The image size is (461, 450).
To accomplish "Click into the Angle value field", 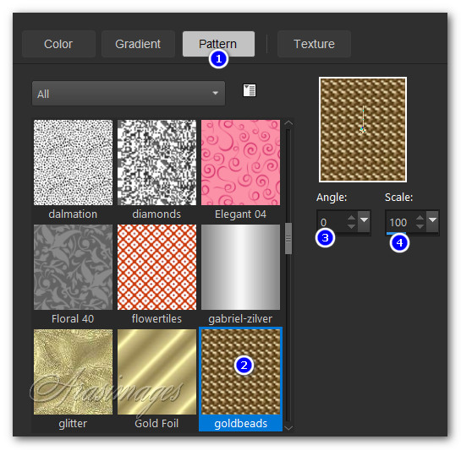I will (332, 222).
